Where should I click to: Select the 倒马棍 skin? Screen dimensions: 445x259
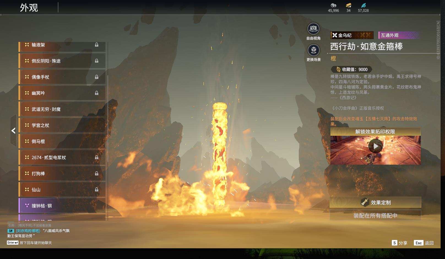point(62,141)
